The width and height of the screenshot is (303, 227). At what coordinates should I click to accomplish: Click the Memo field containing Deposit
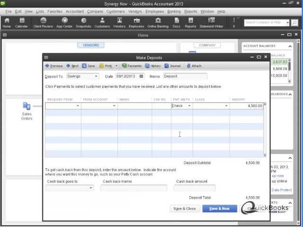pyautogui.click(x=185, y=76)
